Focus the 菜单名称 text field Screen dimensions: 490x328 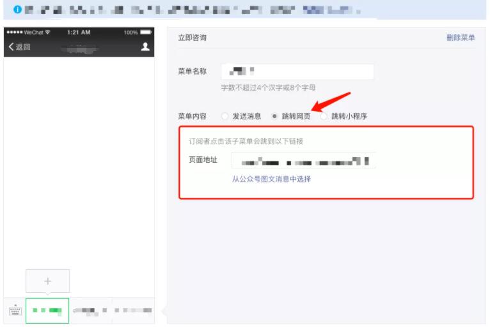[297, 71]
